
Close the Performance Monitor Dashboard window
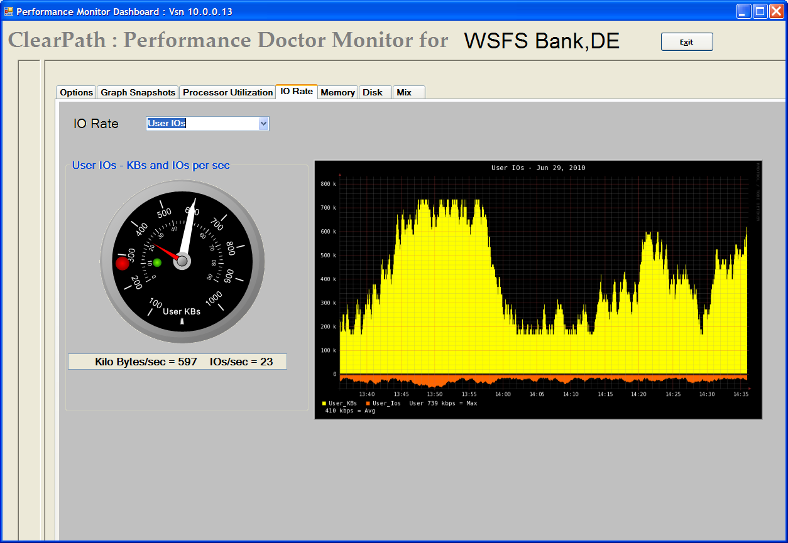click(777, 11)
